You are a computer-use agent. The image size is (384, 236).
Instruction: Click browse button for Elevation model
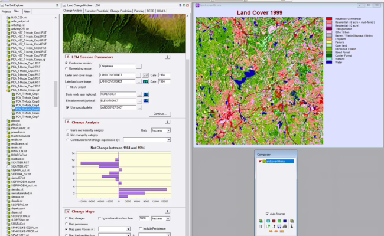(x=139, y=101)
